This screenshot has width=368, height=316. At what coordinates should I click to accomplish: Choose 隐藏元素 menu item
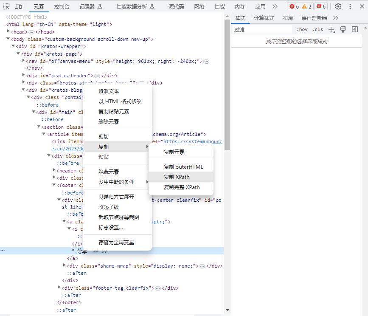(118, 172)
